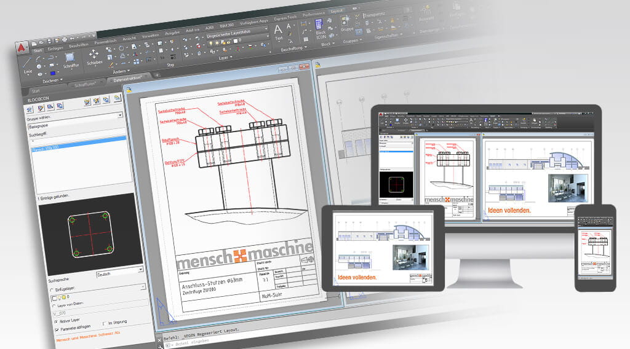Click the sun freeze icon in ribbon layer row
The image size is (630, 349).
217,42
